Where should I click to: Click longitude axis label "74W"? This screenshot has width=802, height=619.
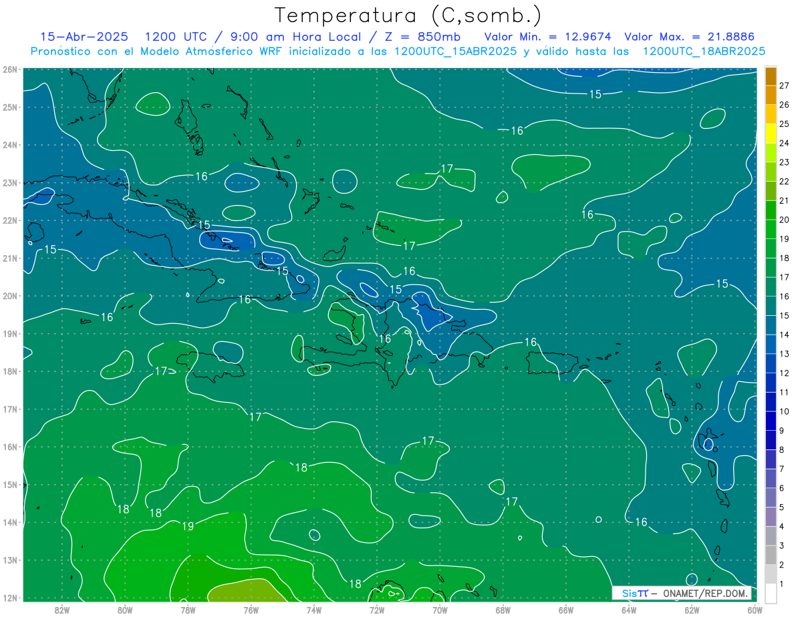click(314, 610)
